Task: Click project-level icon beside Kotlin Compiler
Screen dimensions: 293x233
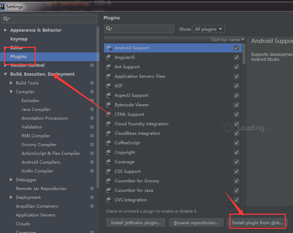Action: [x=92, y=171]
